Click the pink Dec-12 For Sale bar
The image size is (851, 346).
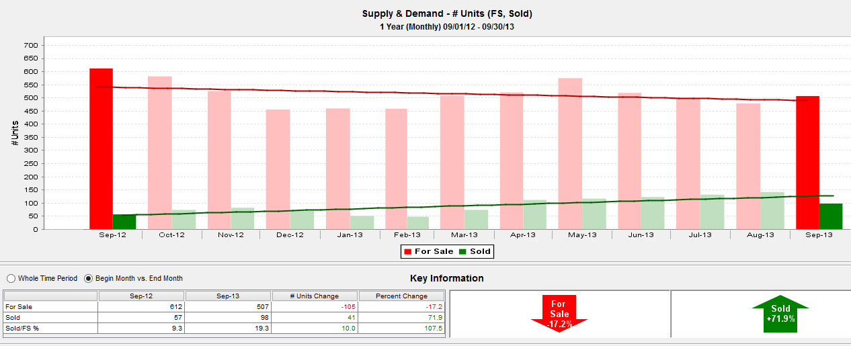point(278,169)
